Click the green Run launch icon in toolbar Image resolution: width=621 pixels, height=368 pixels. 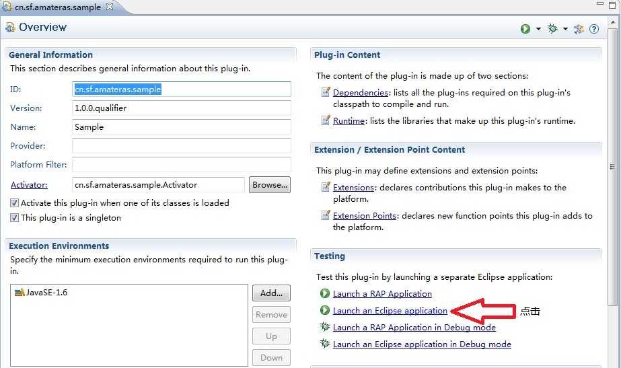[x=525, y=29]
